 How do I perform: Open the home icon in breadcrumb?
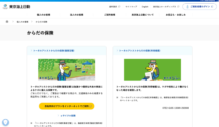tap(7, 22)
